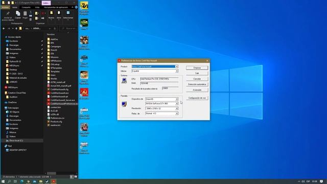Open Configuración de voz
Screen dimensions: 327x184
pyautogui.click(x=197, y=98)
